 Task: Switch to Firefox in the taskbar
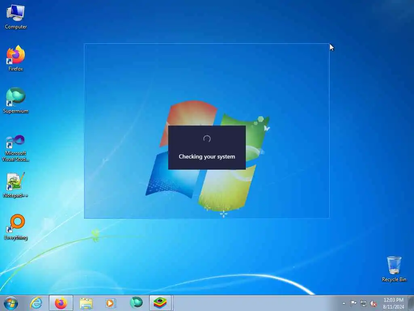(x=61, y=303)
